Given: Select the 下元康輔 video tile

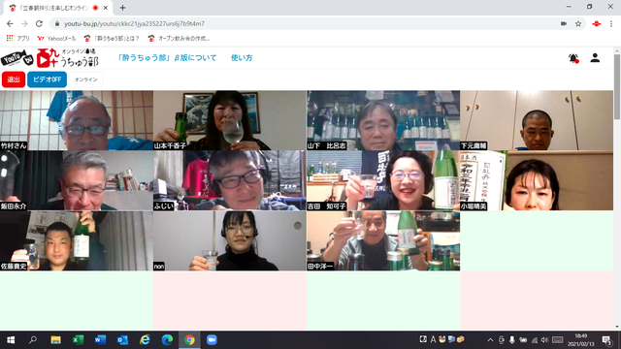Looking at the screenshot, I should coord(537,120).
